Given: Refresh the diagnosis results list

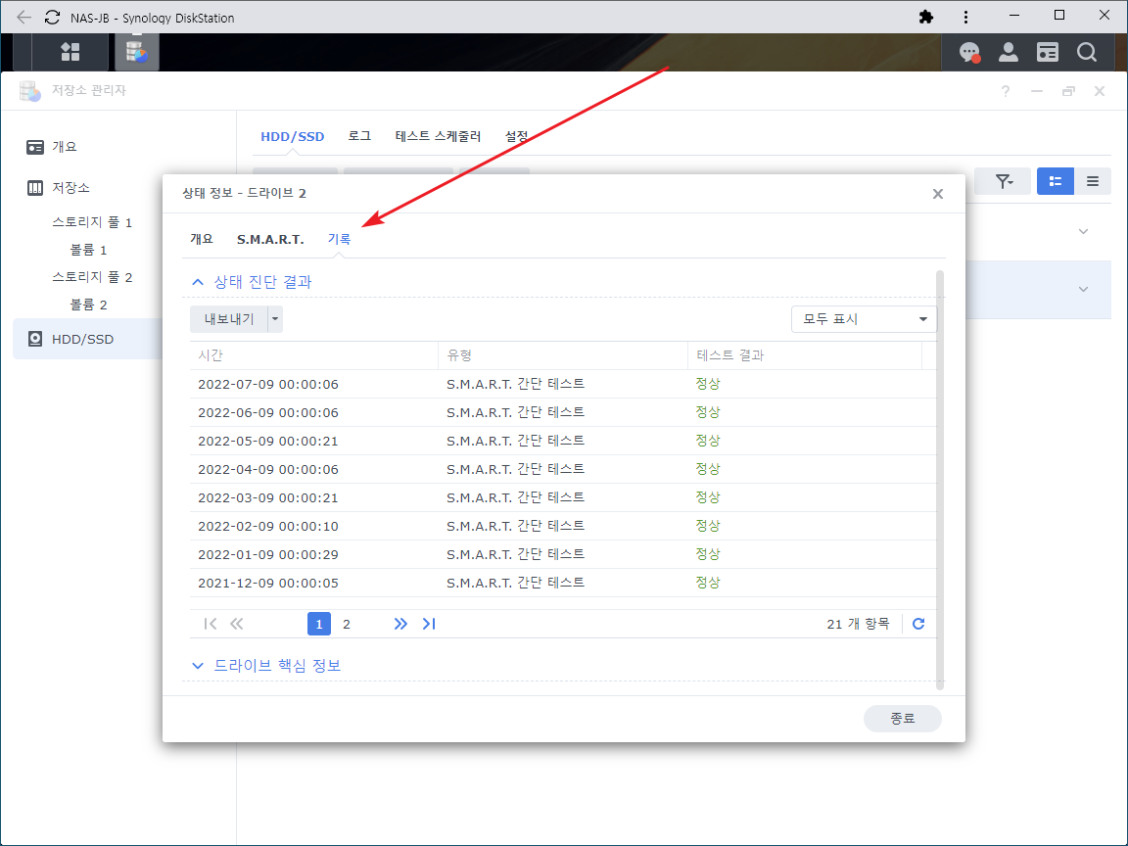Looking at the screenshot, I should 918,624.
